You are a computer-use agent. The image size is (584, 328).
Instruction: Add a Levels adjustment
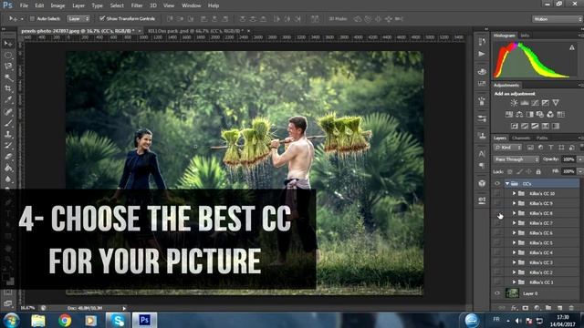tap(525, 103)
